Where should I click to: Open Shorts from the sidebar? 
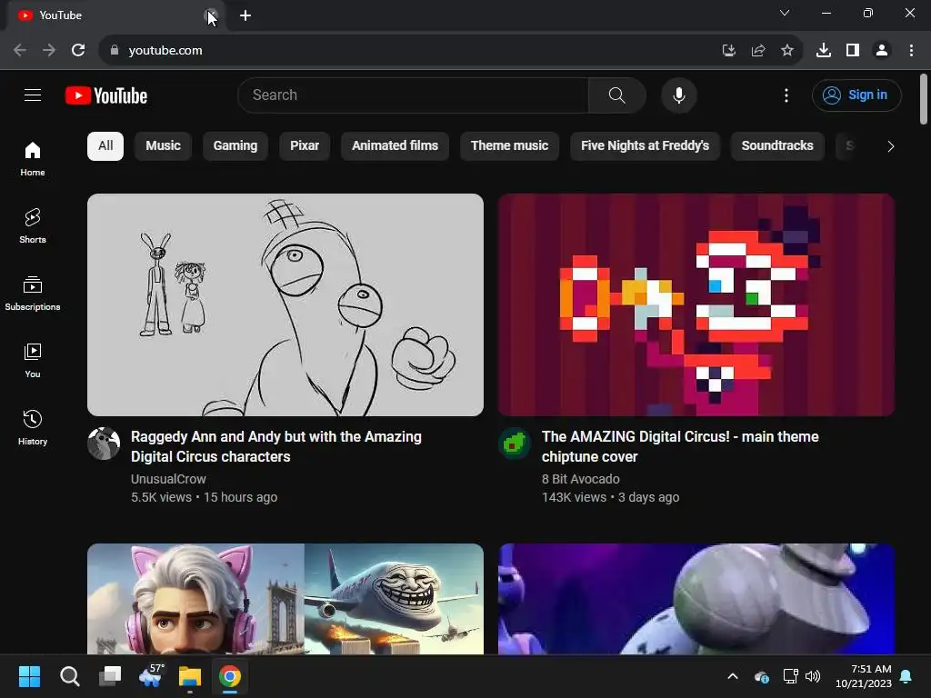(33, 226)
